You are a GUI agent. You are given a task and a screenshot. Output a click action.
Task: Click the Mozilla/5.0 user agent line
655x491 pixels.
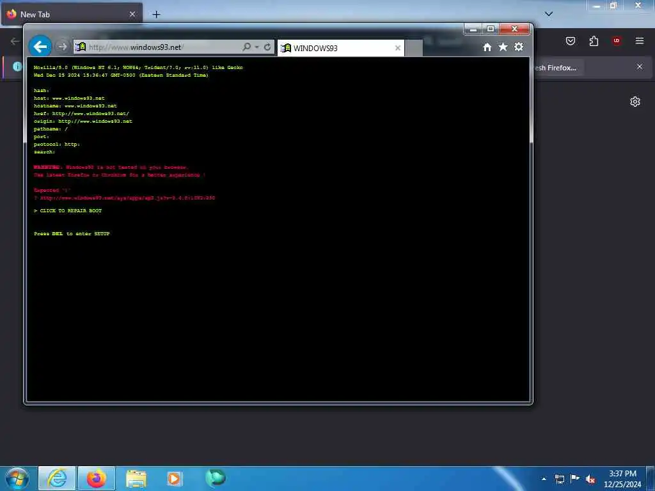click(138, 67)
